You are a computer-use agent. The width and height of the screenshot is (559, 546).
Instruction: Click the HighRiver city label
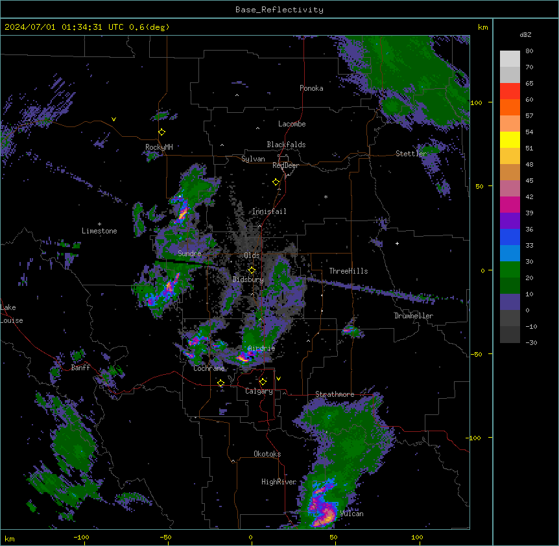pyautogui.click(x=279, y=482)
